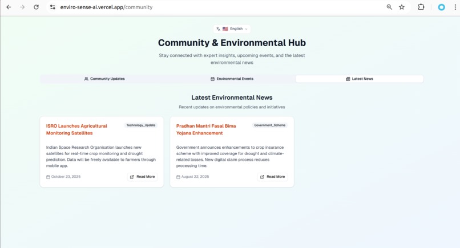Click the calendar icon beside August 22, 2025
The width and height of the screenshot is (460, 248).
pos(178,177)
